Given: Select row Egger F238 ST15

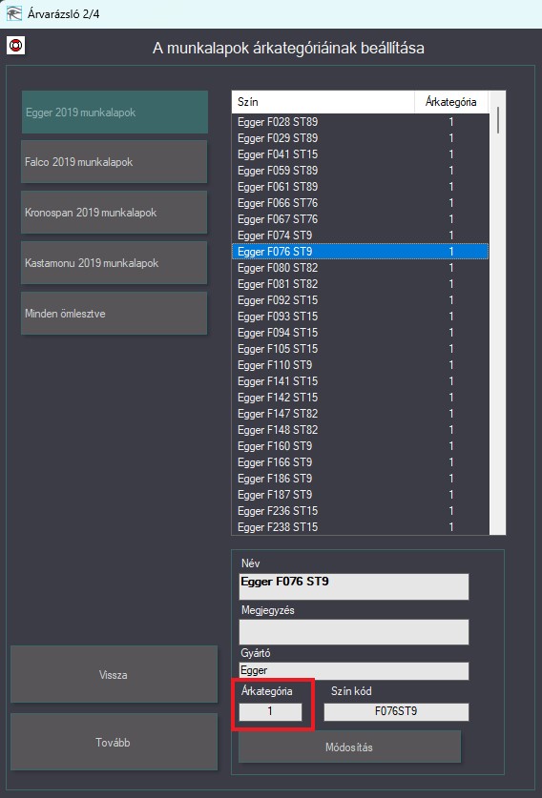Looking at the screenshot, I should pyautogui.click(x=360, y=527).
